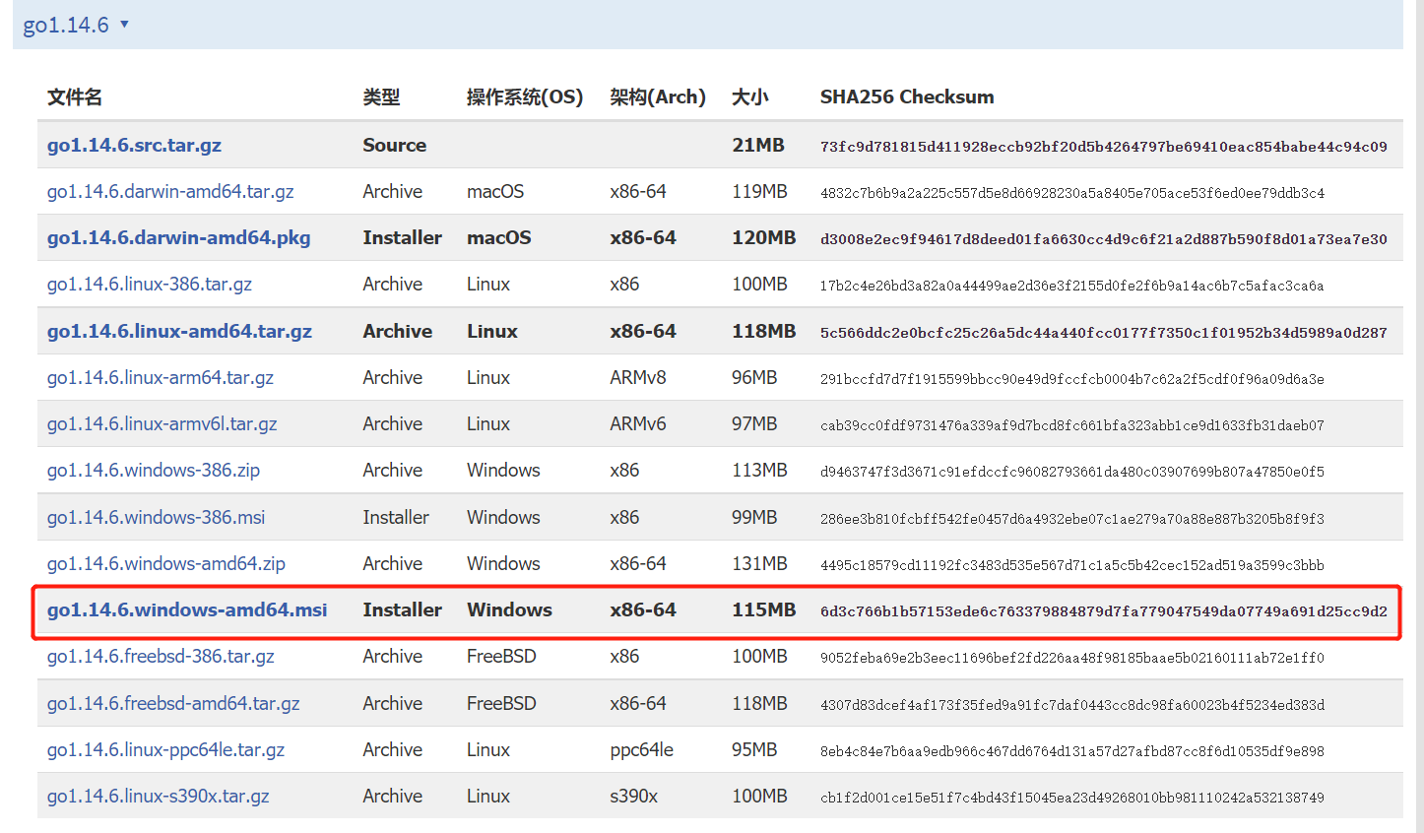The height and width of the screenshot is (833, 1424).
Task: Open go1.14.6.windows-amd64.zip link
Action: (x=166, y=563)
